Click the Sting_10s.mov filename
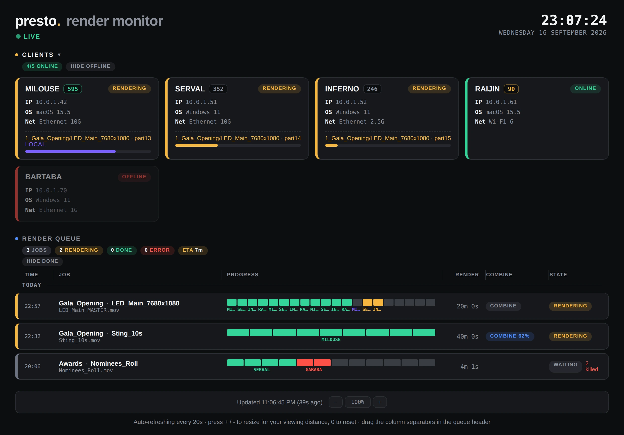This screenshot has width=624, height=435. (x=79, y=340)
